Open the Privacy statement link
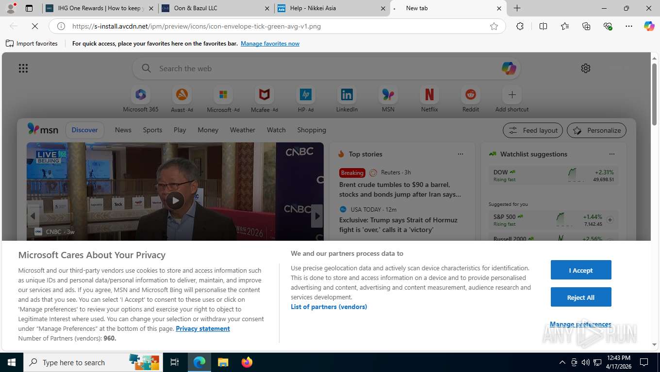This screenshot has height=372, width=660. coord(203,328)
